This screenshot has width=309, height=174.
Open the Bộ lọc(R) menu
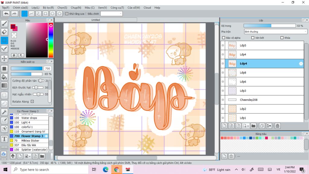[x=48, y=8]
